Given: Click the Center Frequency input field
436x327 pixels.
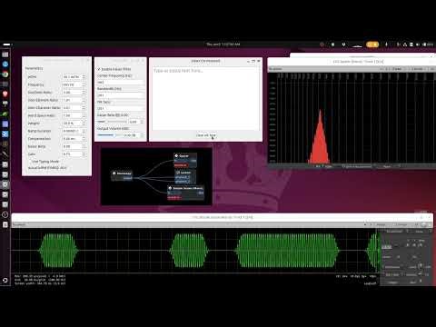Looking at the screenshot, I should tap(120, 82).
